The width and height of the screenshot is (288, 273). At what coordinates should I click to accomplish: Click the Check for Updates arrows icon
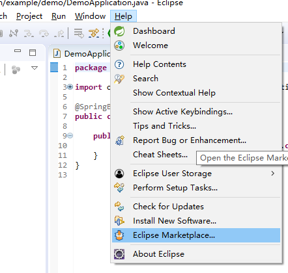point(119,206)
